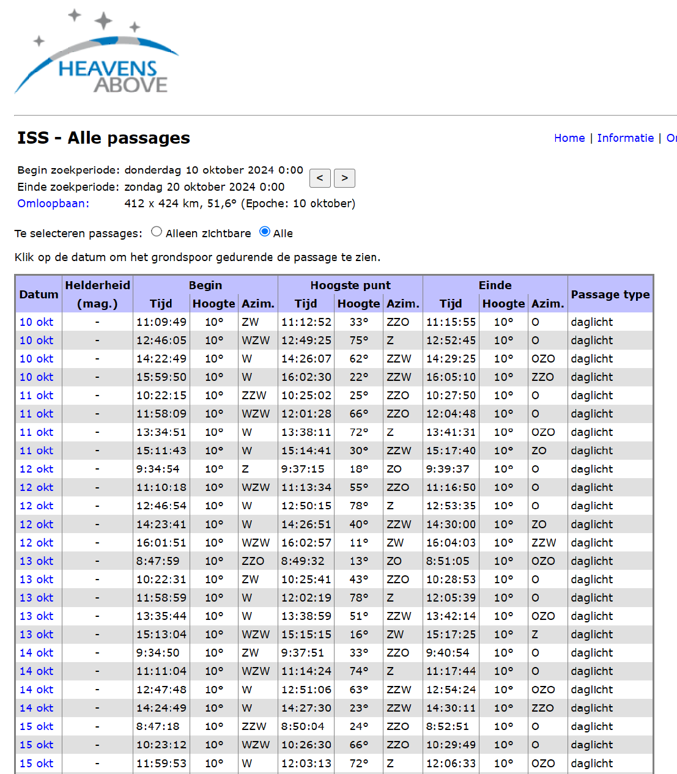The height and width of the screenshot is (774, 677).
Task: Open the 15 okt pass at 8:47:18
Action: coord(36,726)
